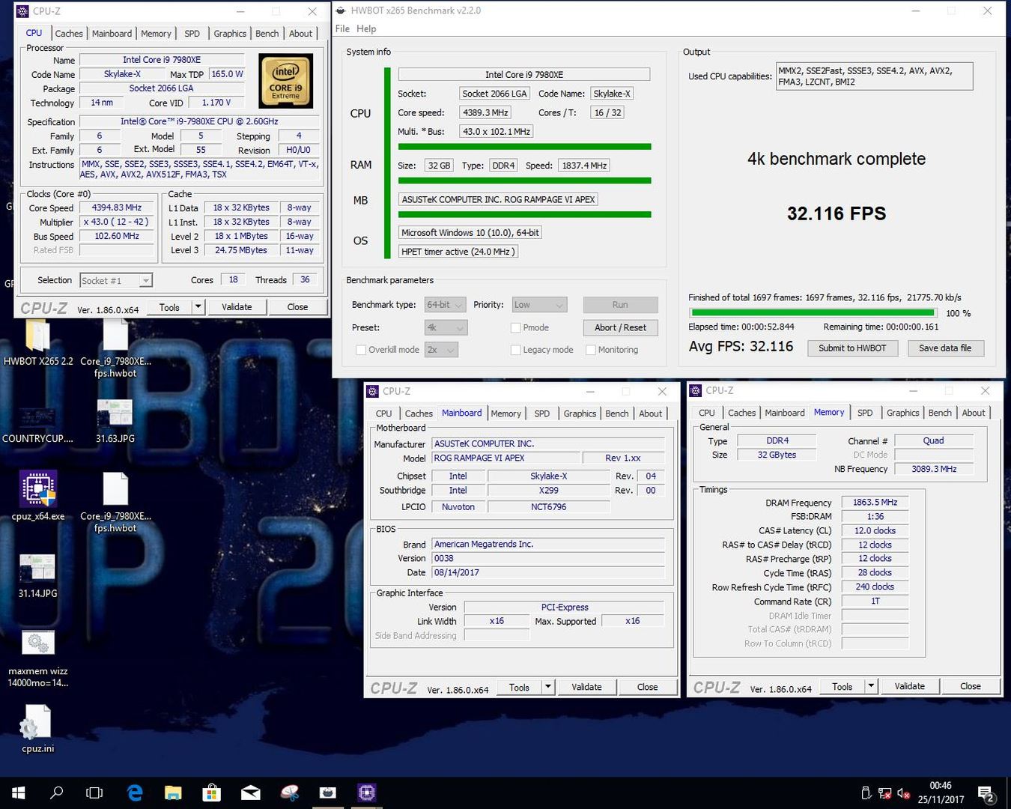1011x809 pixels.
Task: Toggle the Monitoring checkbox
Action: pos(591,350)
